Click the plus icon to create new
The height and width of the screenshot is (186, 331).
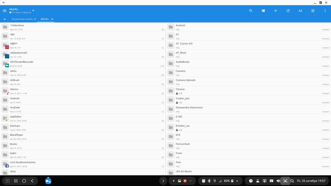(276, 11)
